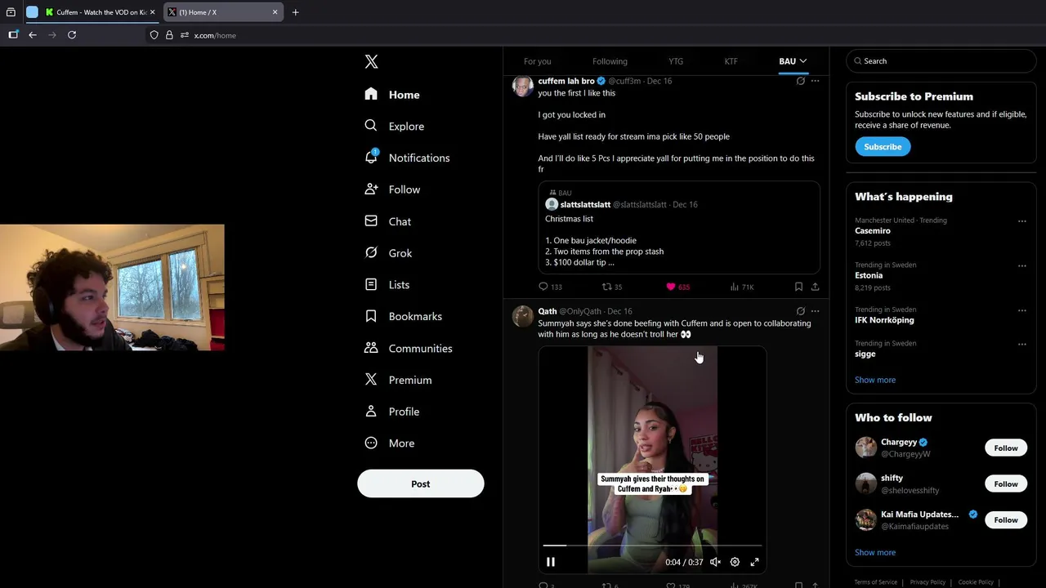The image size is (1046, 588).
Task: Expand the BAU tab dropdown arrow
Action: (x=803, y=61)
